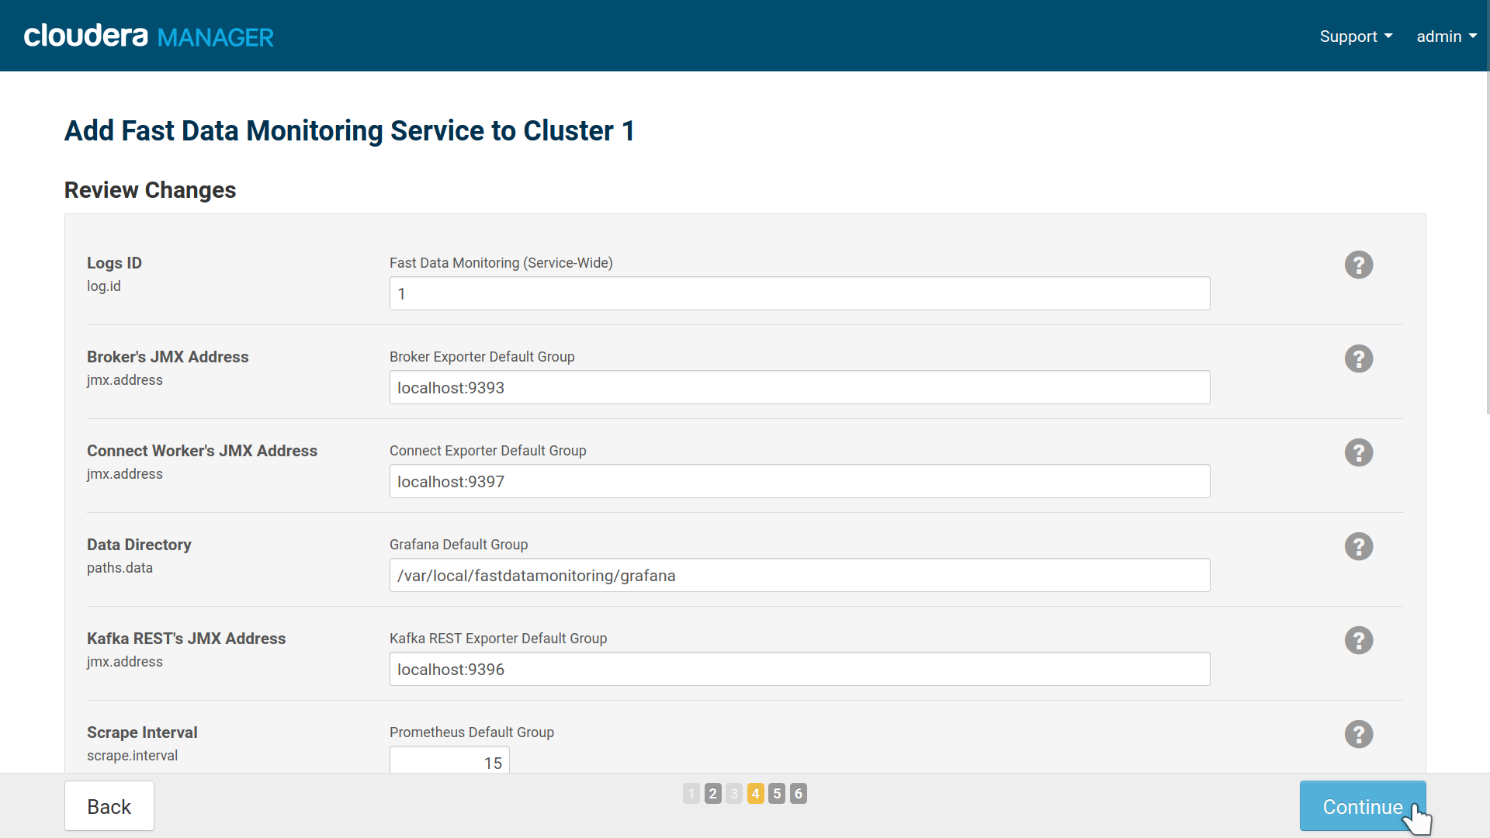Go to wizard step 5
This screenshot has width=1490, height=838.
pos(777,793)
